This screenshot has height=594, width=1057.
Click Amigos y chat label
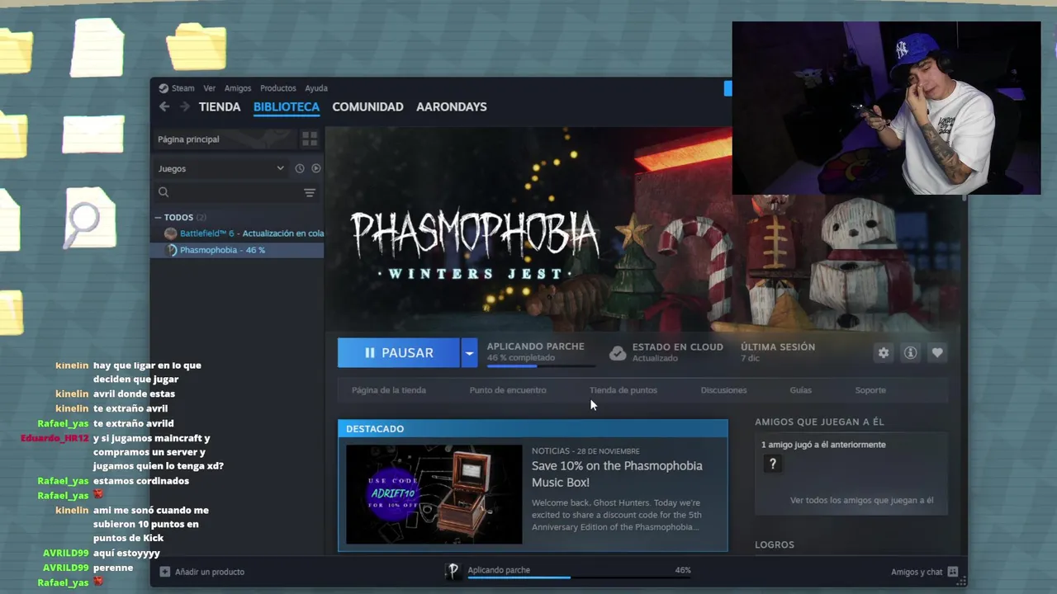pyautogui.click(x=917, y=572)
